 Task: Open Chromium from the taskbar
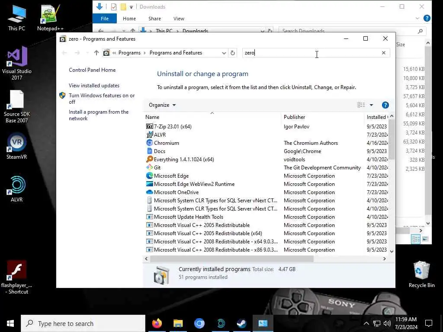pos(199,323)
